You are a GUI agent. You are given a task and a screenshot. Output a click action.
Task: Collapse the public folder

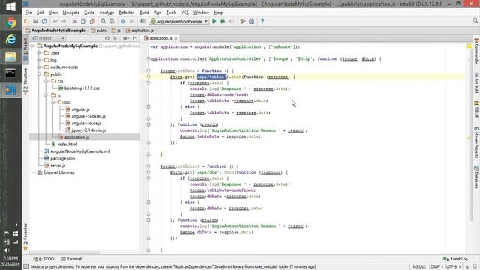point(39,74)
